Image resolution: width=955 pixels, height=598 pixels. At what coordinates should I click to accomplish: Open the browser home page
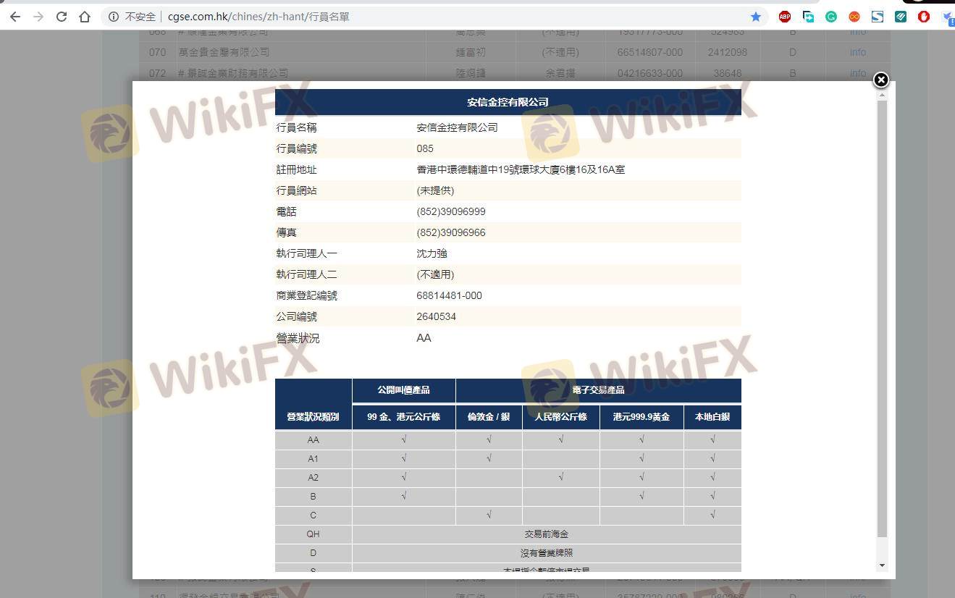point(85,17)
